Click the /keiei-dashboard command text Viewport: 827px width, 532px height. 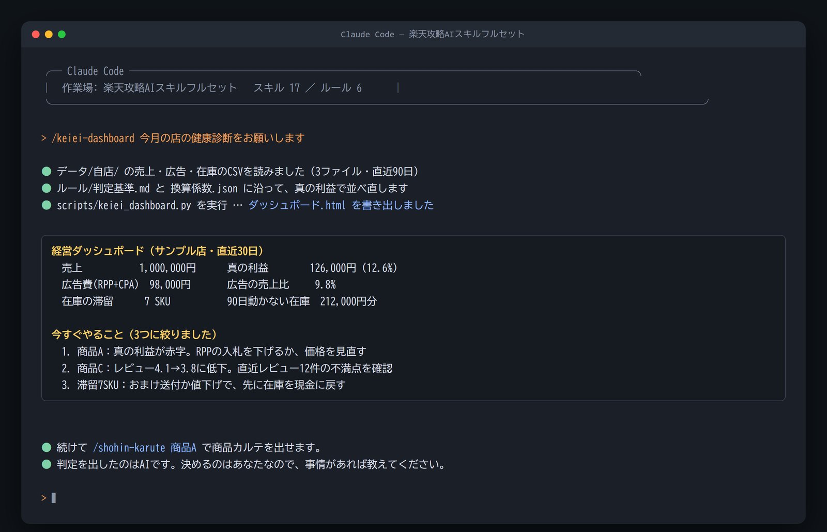point(93,138)
